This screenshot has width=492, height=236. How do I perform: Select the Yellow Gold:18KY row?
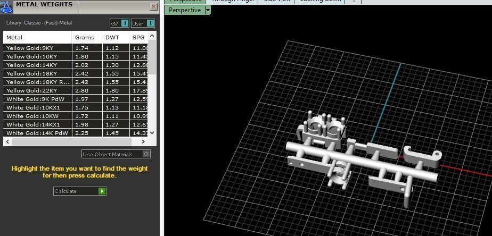coord(76,73)
